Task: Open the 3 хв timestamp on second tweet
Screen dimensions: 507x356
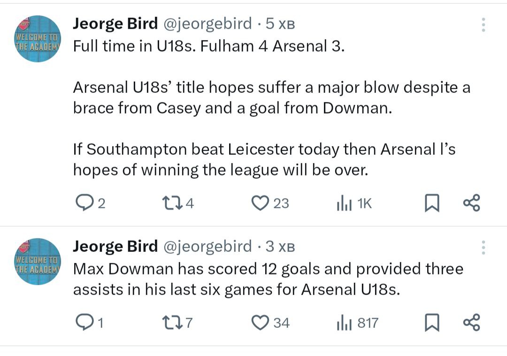Action: (280, 246)
